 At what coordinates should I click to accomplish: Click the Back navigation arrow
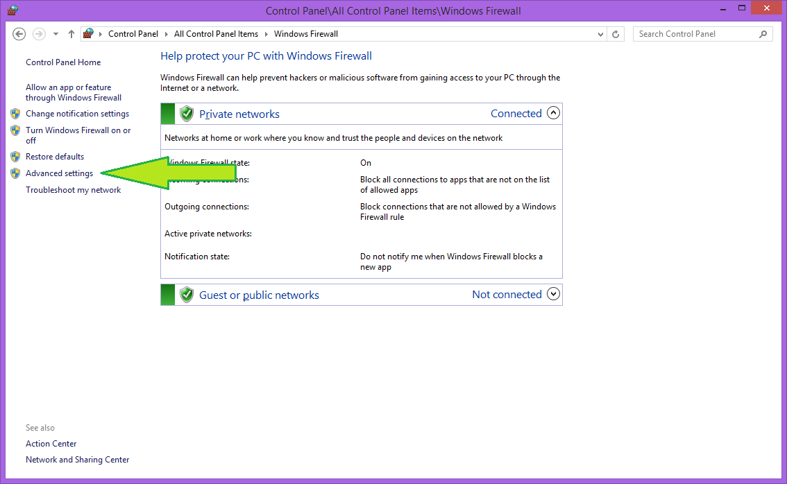(x=19, y=34)
